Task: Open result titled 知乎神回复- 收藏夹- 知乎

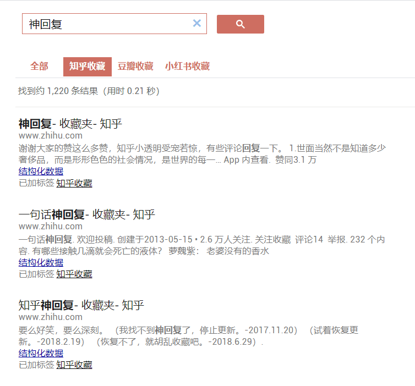Action: click(81, 305)
